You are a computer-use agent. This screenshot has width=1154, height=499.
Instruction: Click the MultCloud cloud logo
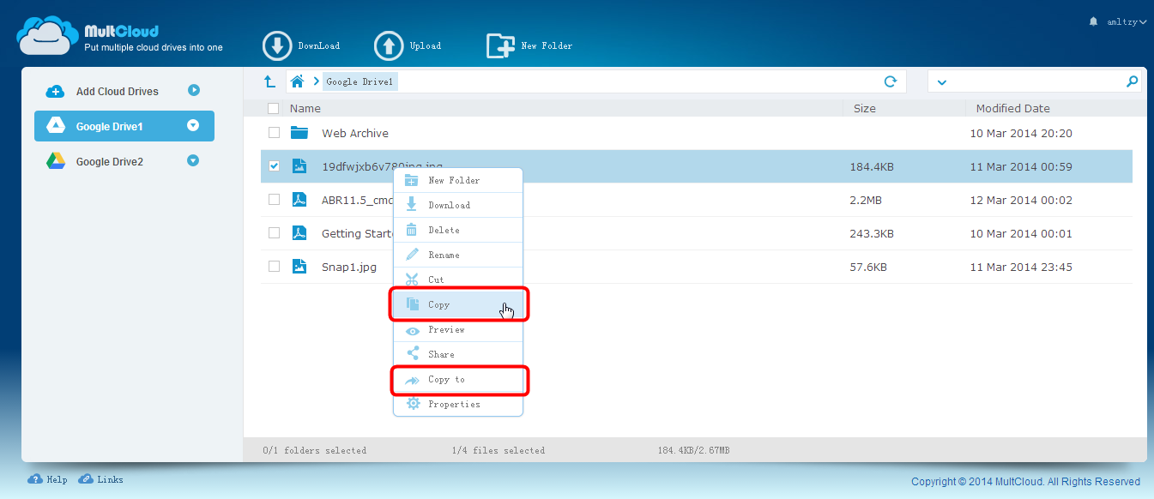(x=48, y=36)
